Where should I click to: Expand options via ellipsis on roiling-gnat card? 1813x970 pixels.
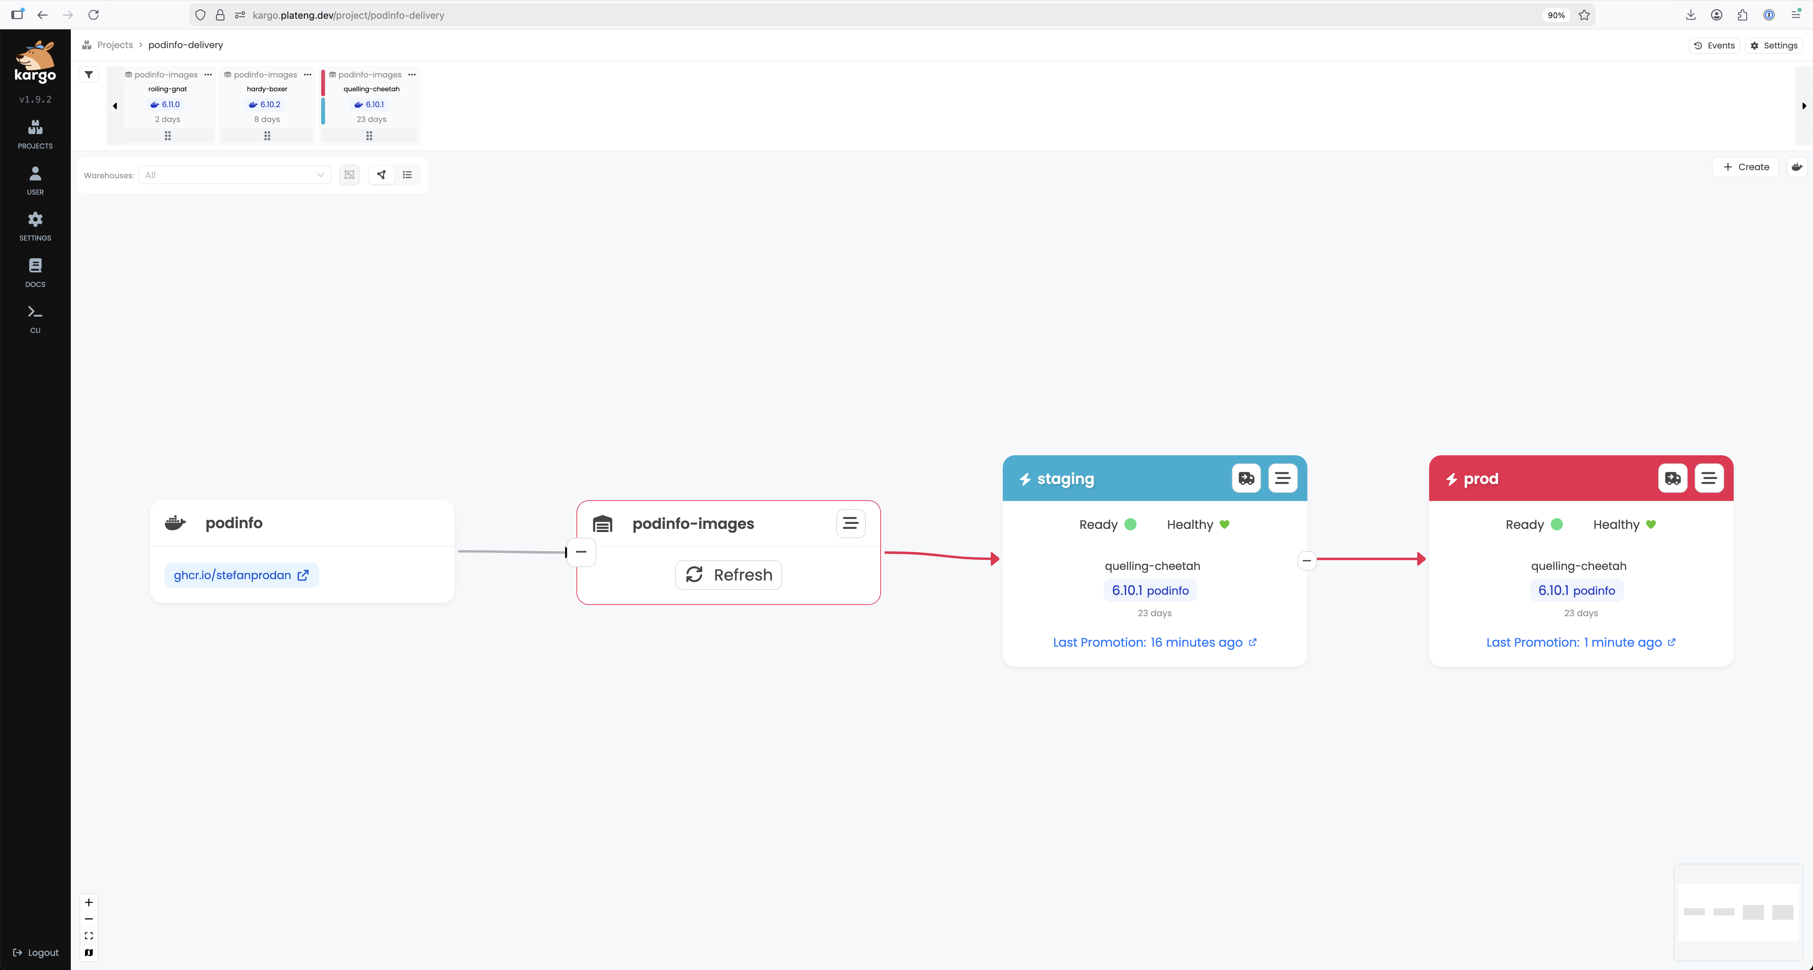click(208, 74)
